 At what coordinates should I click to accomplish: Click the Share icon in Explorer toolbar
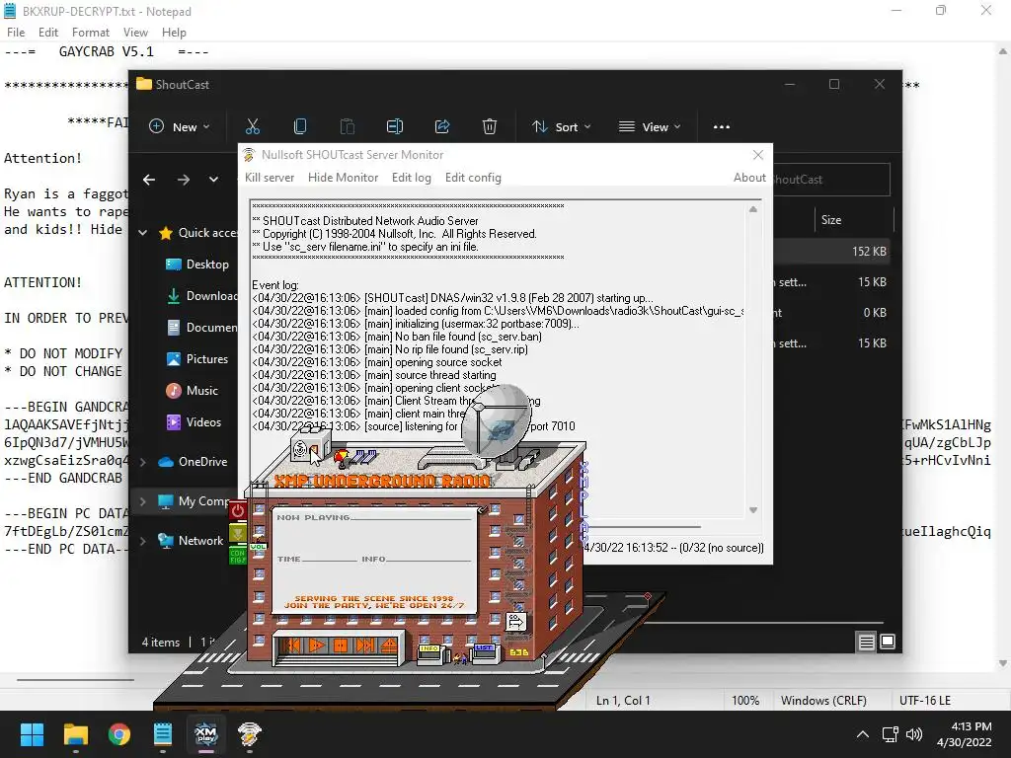pyautogui.click(x=442, y=126)
